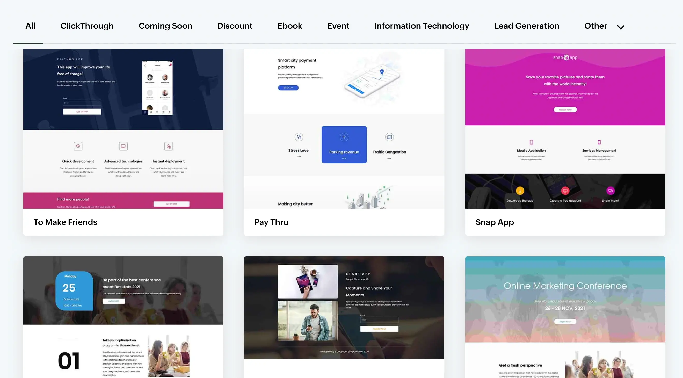Select the 'Pay Thru' template card
This screenshot has width=683, height=378.
(344, 142)
